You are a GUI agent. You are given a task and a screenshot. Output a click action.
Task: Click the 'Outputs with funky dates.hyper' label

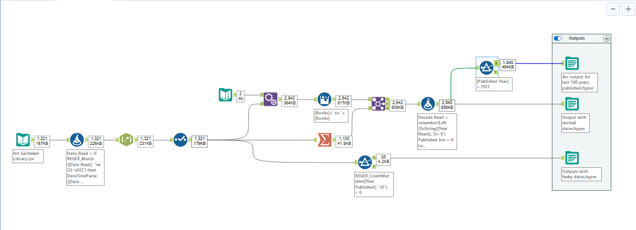[x=582, y=174]
